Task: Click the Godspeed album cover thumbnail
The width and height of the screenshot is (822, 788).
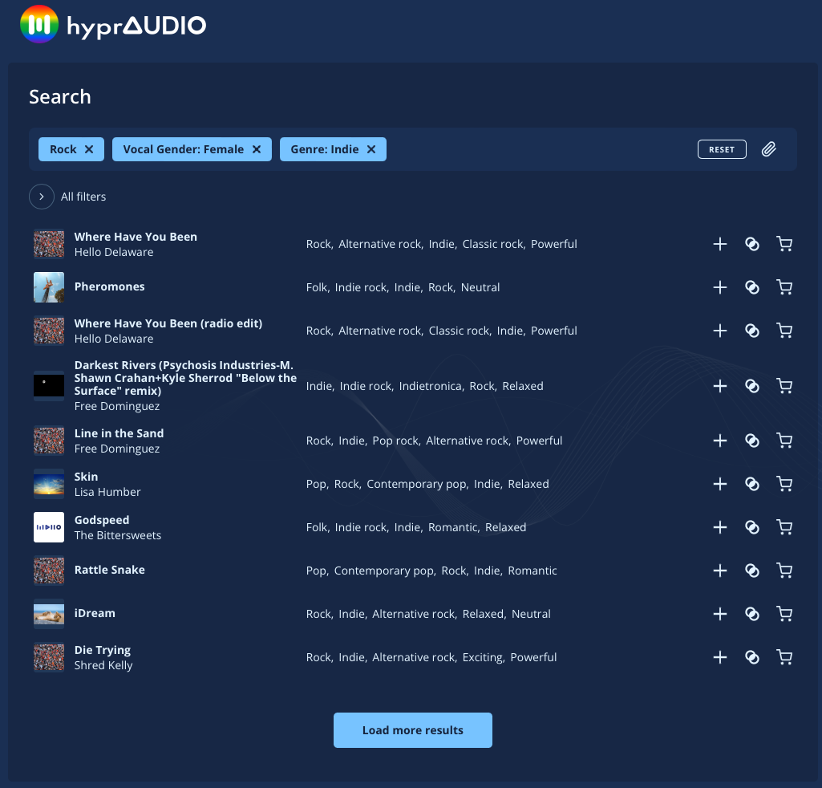Action: [49, 527]
